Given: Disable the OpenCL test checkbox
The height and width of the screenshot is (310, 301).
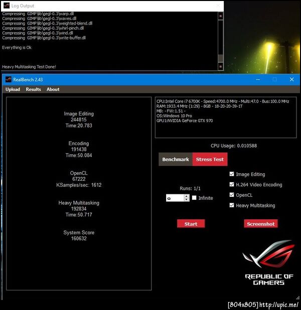Looking at the screenshot, I should (232, 195).
